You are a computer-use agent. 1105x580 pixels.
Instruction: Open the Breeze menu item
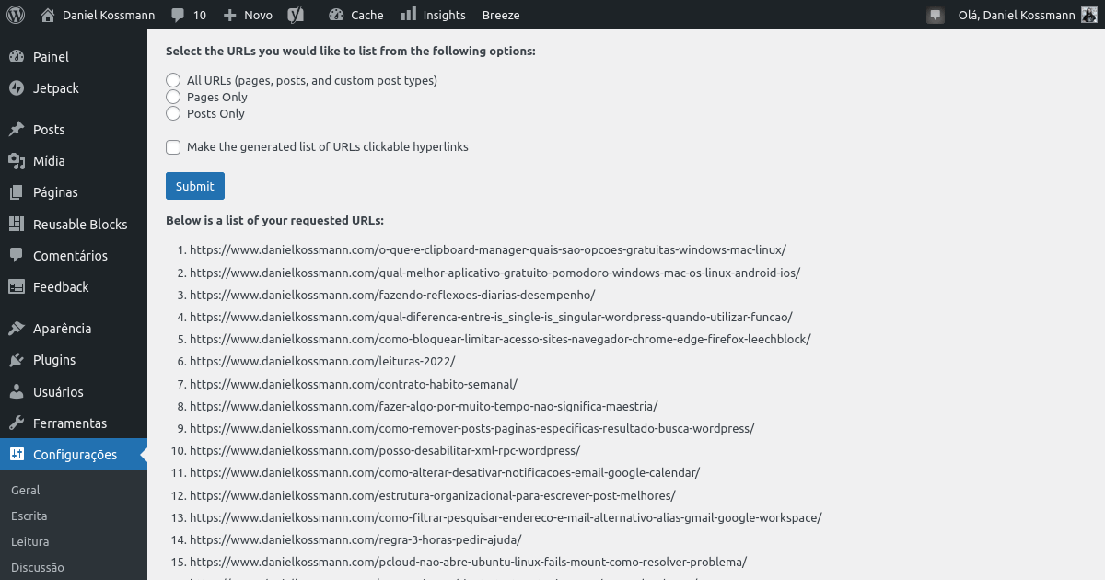pos(500,14)
